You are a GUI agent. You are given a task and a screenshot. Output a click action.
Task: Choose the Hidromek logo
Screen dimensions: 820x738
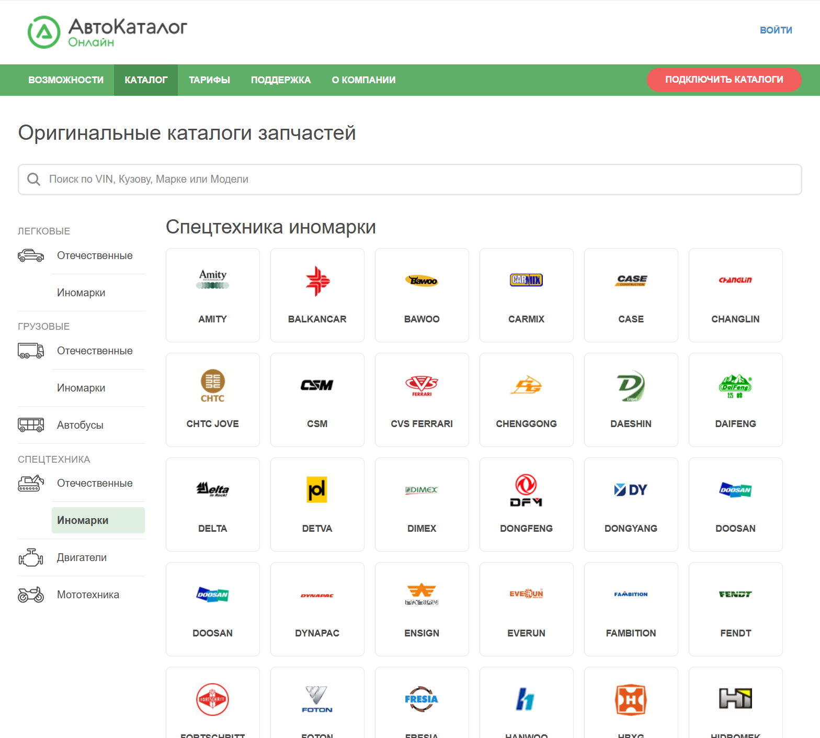736,699
